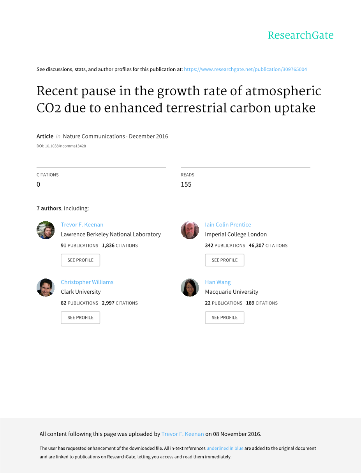Click Christopher Williams' profile photo
The height and width of the screenshot is (473, 361).
(46, 288)
